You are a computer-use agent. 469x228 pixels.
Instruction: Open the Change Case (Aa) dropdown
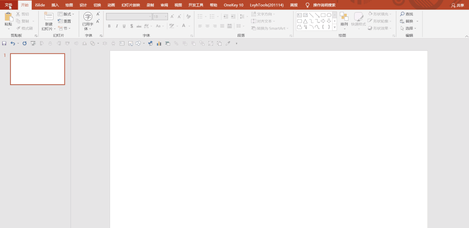point(159,26)
